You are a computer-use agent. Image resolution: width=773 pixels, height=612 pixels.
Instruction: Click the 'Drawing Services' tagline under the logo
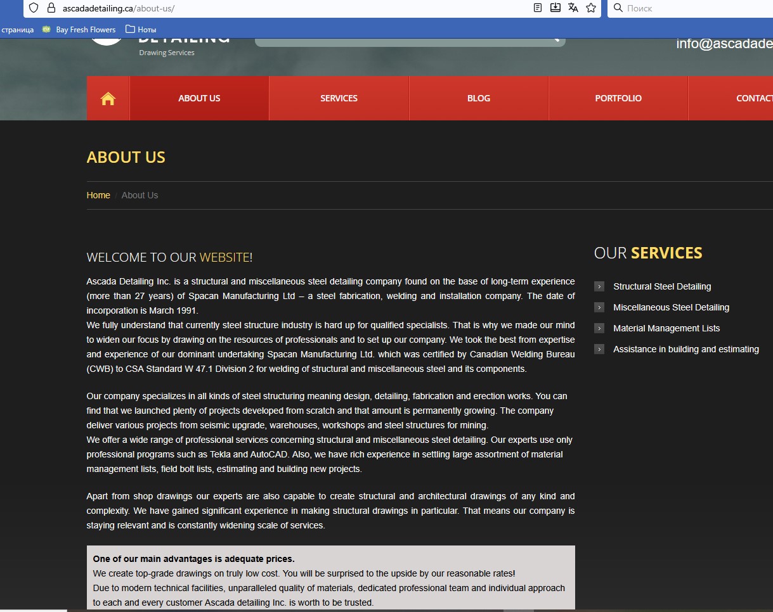tap(167, 53)
